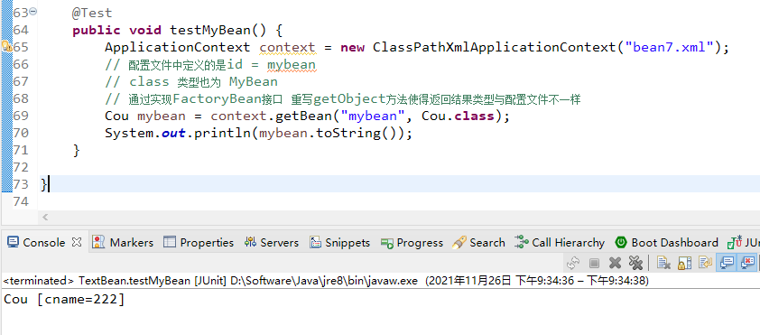Click the @Test annotation
The image size is (760, 335).
92,13
